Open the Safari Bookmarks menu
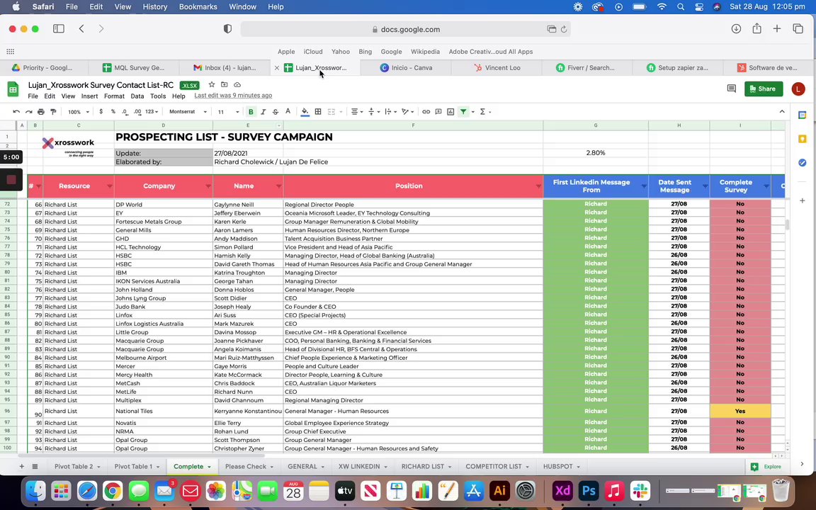The height and width of the screenshot is (510, 816). [x=198, y=7]
